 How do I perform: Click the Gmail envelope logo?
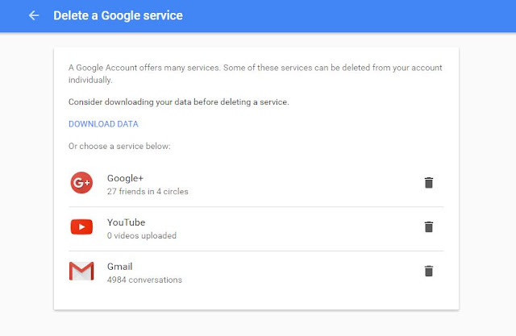pos(81,271)
